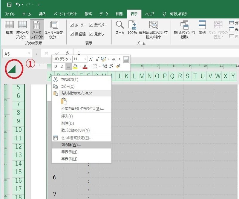This screenshot has height=199, width=239.
Task: Save the workbook with the floppy icon
Action: [x=9, y=4]
